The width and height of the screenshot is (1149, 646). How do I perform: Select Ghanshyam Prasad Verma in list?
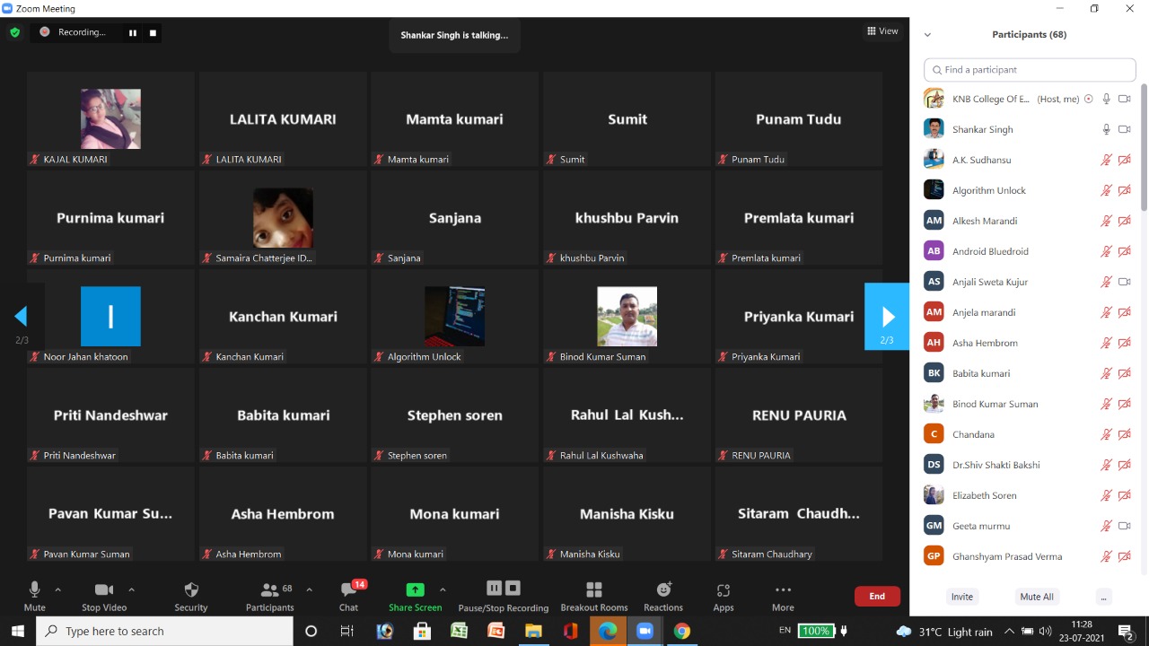point(1030,556)
